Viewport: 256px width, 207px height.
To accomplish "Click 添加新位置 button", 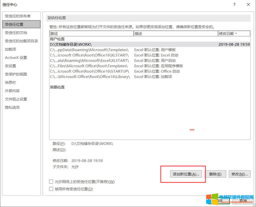I will tap(185, 174).
